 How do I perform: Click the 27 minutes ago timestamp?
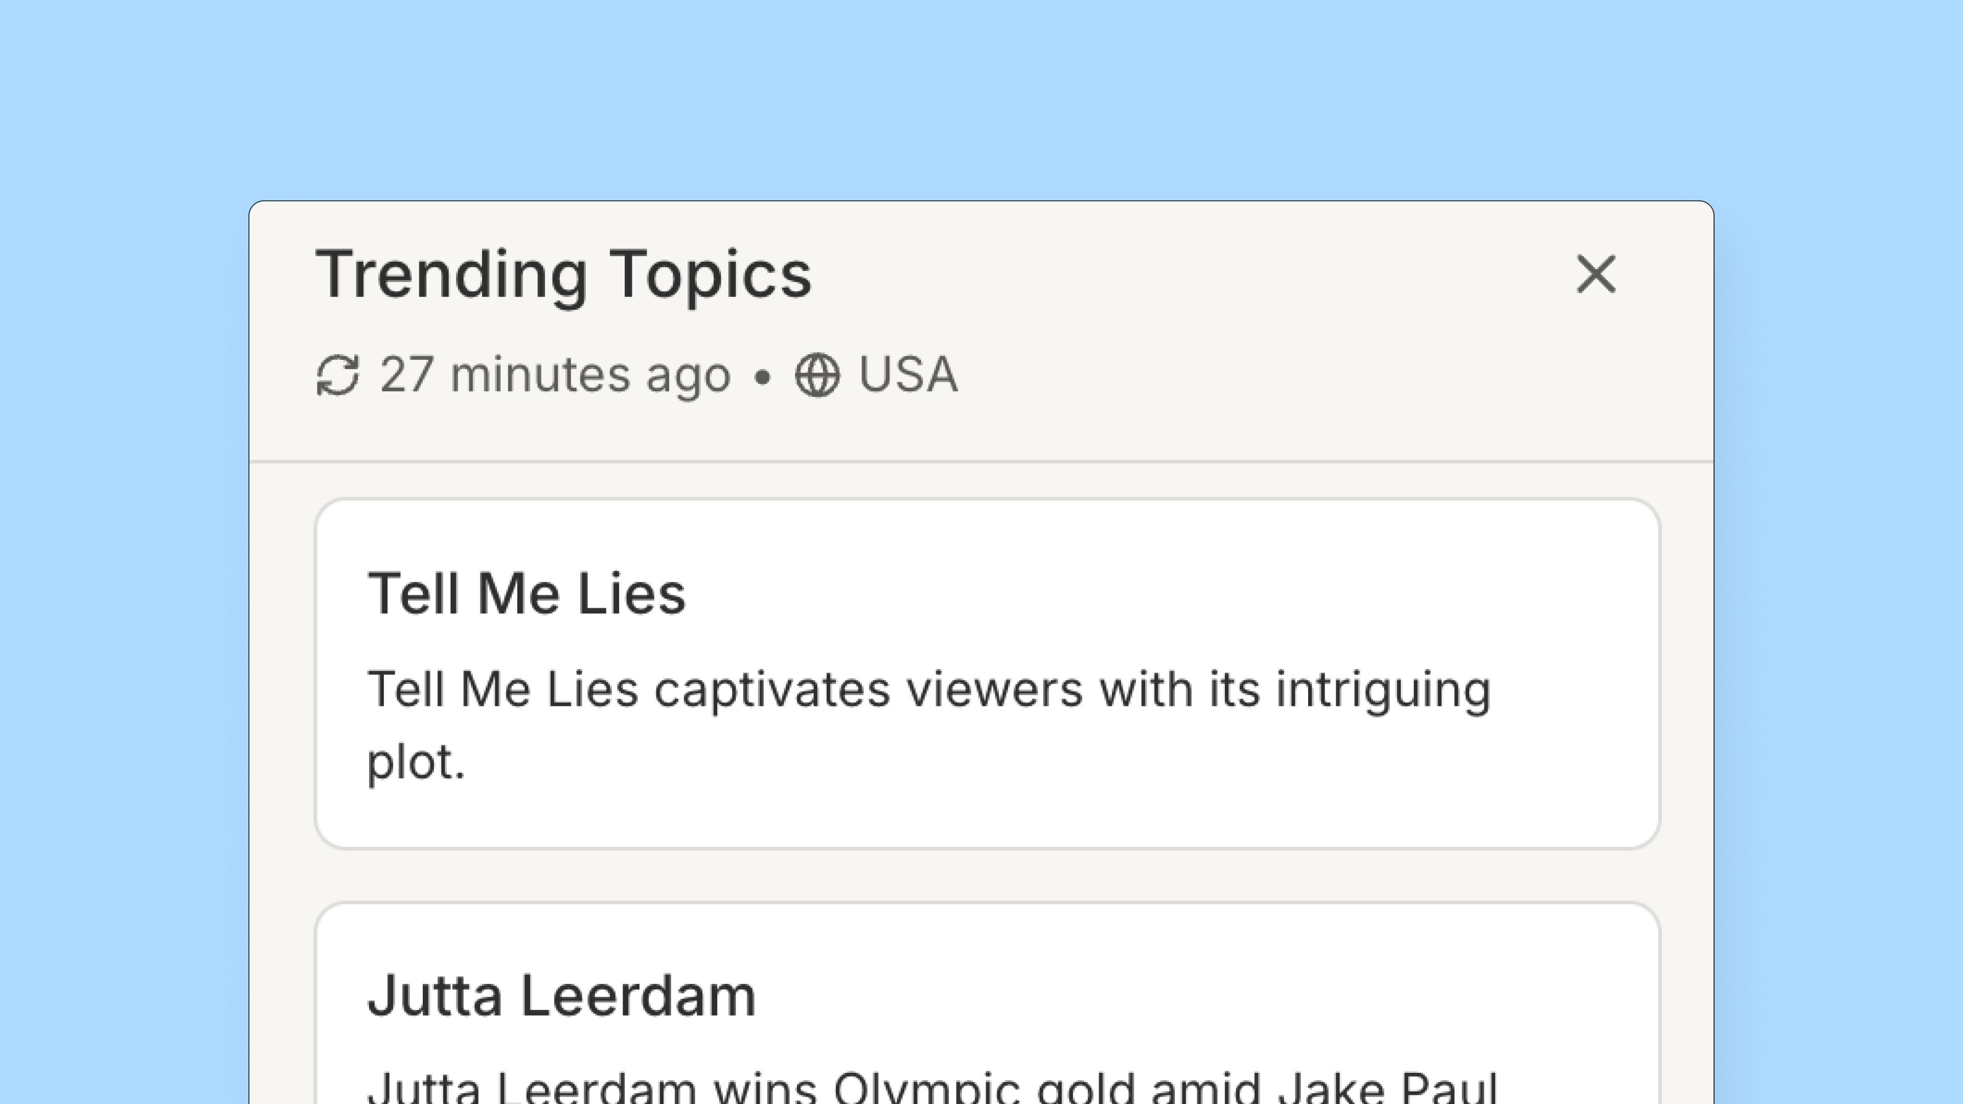coord(556,376)
